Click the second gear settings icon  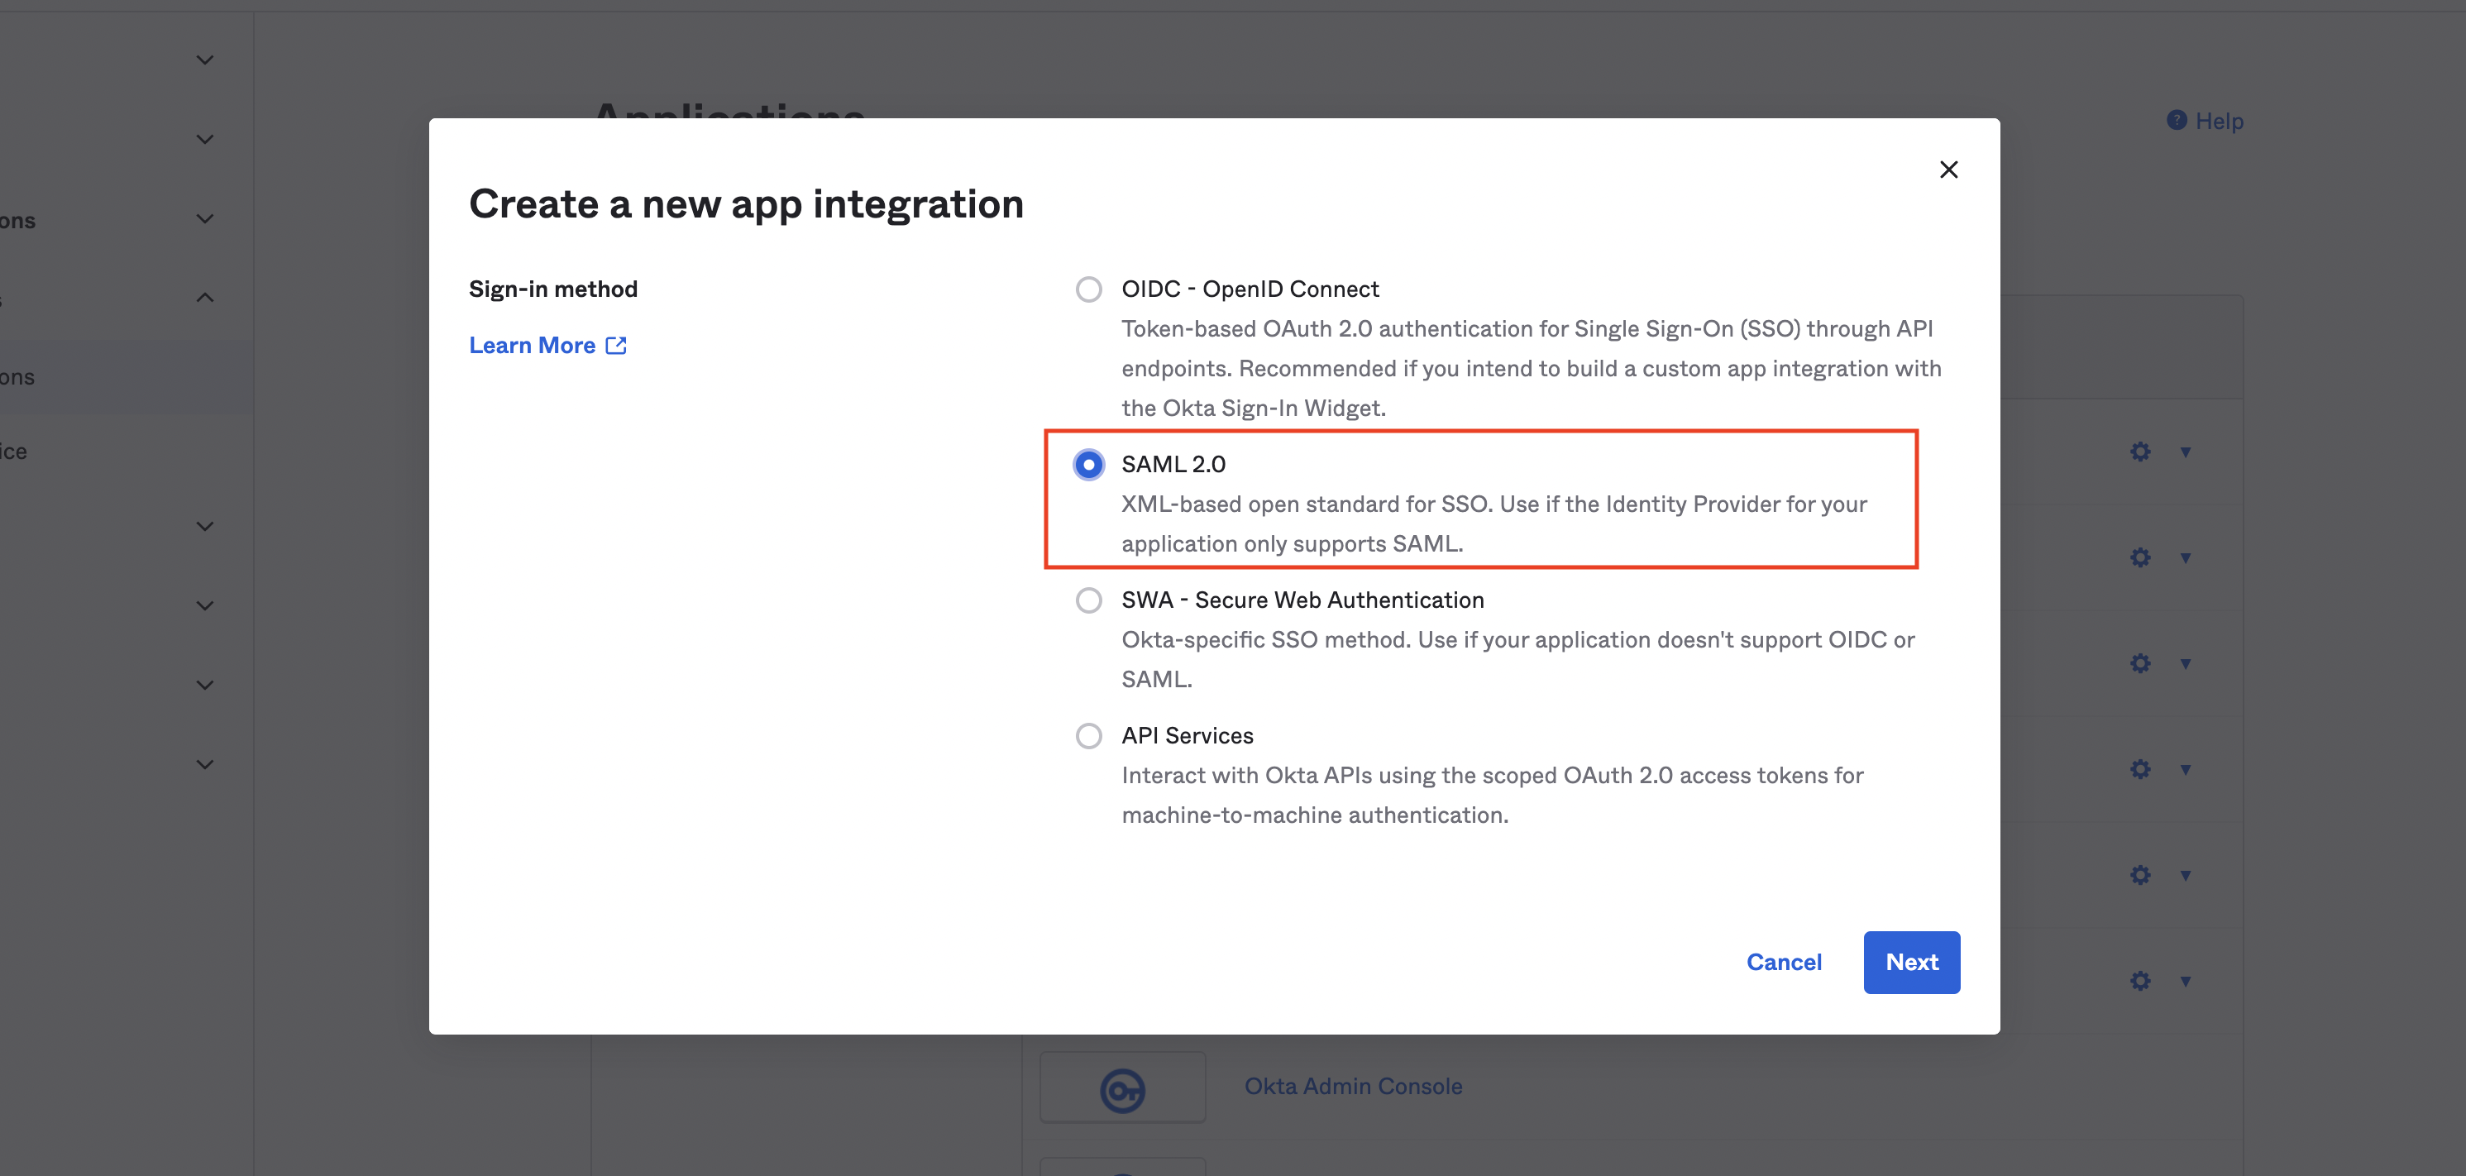tap(2140, 557)
